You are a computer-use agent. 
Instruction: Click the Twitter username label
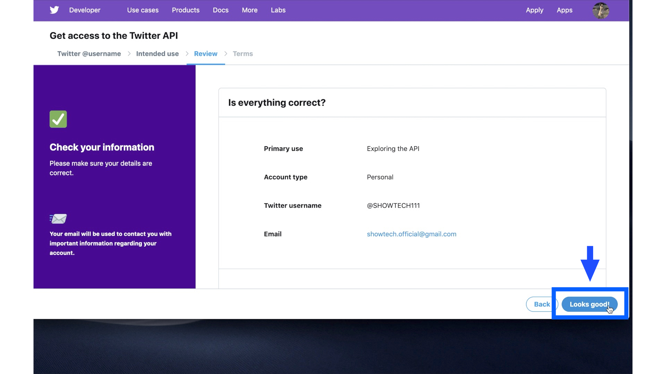click(x=293, y=206)
